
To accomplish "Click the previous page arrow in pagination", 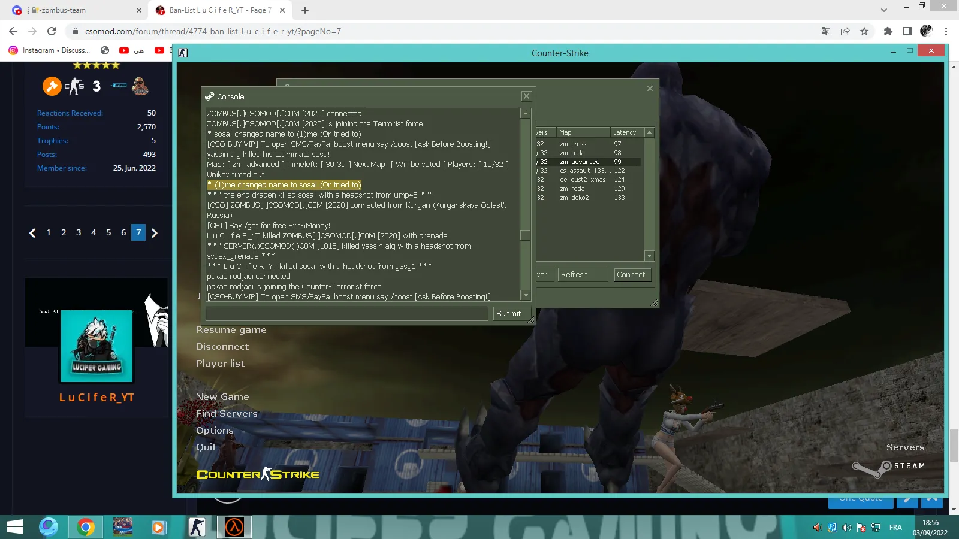I will (32, 233).
